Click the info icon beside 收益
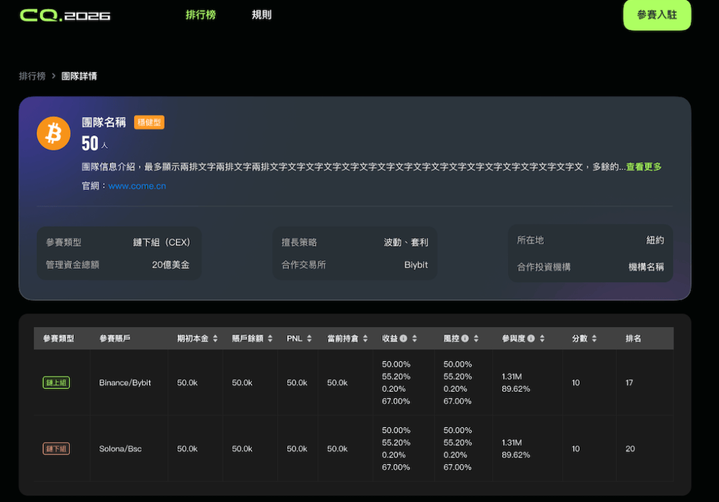Viewport: 719px width, 502px height. click(x=403, y=339)
